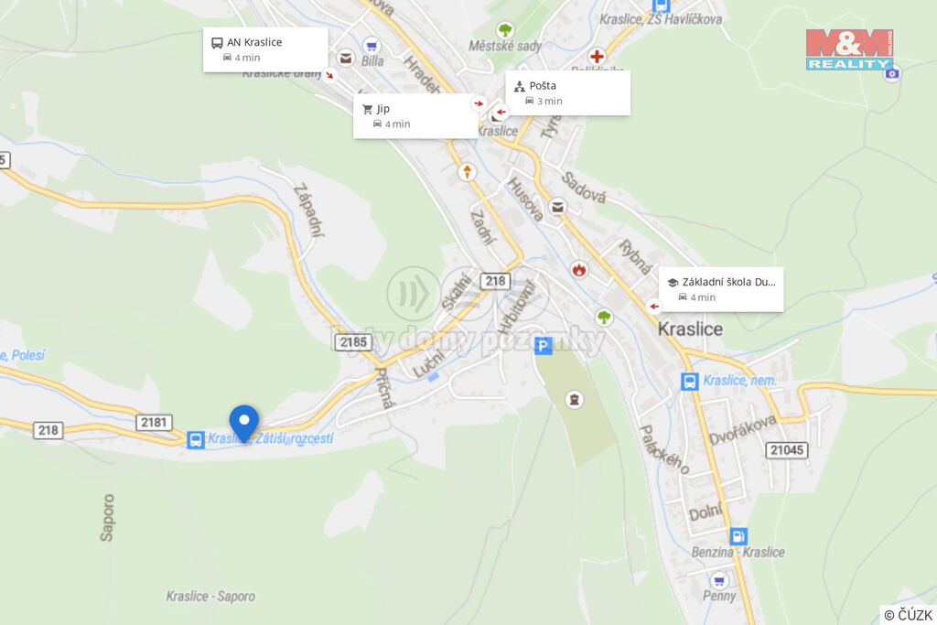This screenshot has height=625, width=937.
Task: Click the Benzina gas station icon
Action: (738, 536)
